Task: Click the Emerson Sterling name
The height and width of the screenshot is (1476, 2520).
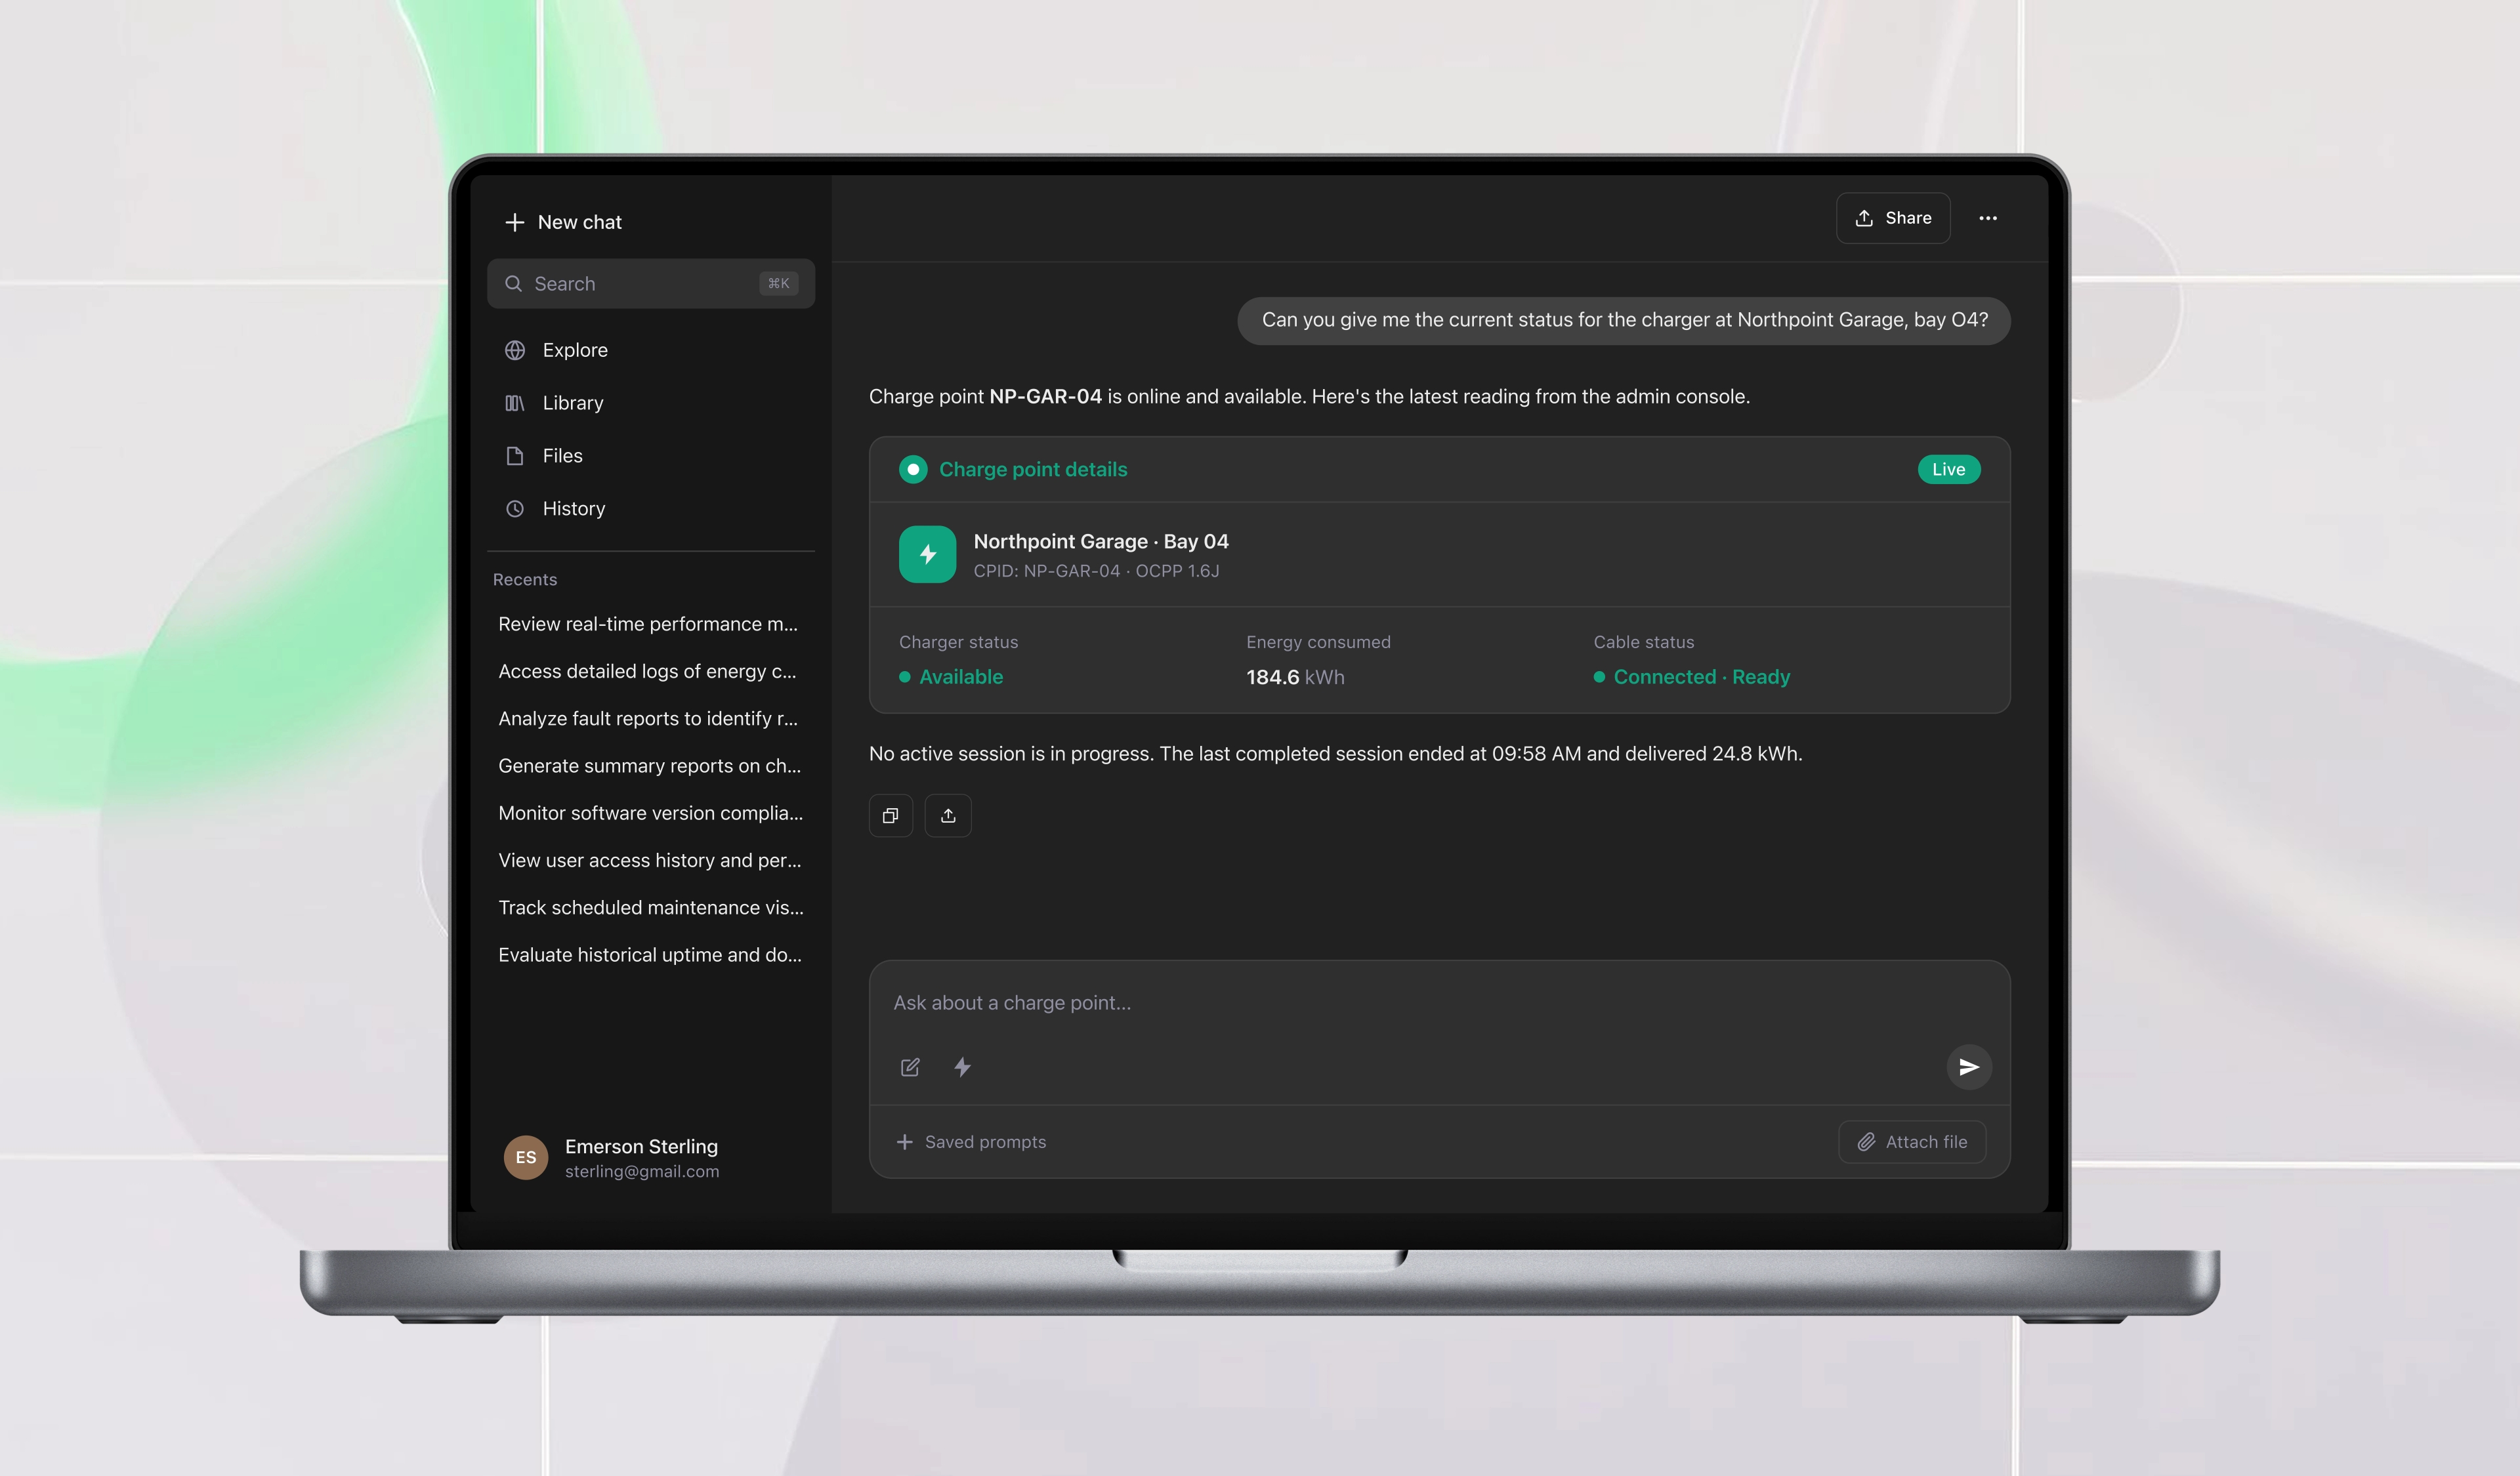Action: pyautogui.click(x=641, y=1146)
